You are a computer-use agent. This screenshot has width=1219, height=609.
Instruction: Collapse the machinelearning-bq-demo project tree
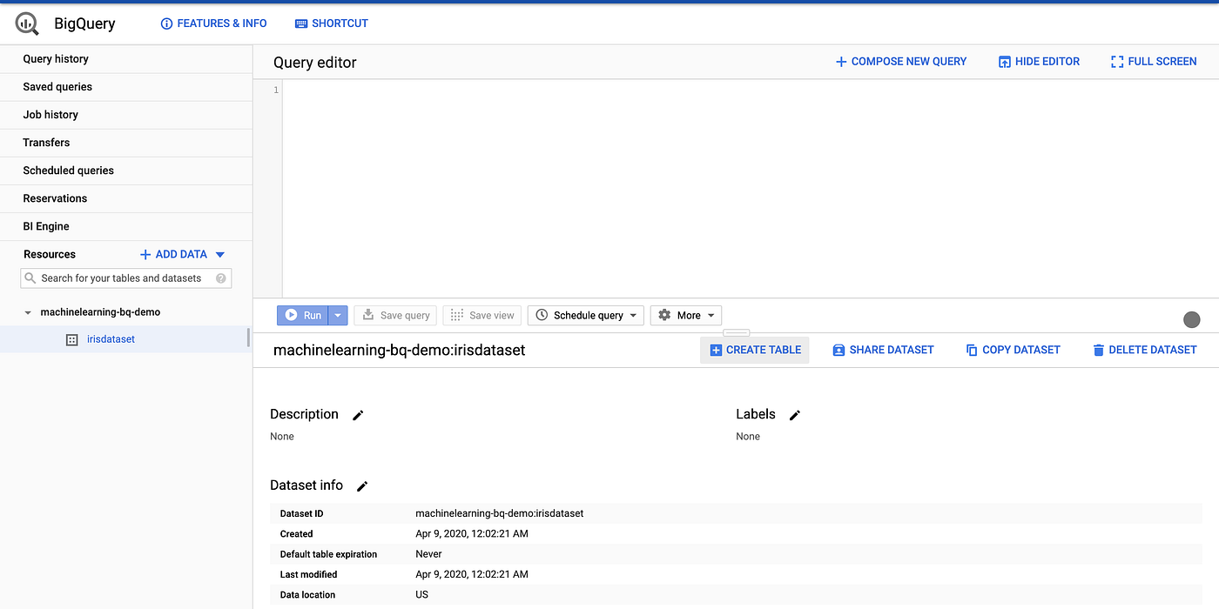coord(27,311)
